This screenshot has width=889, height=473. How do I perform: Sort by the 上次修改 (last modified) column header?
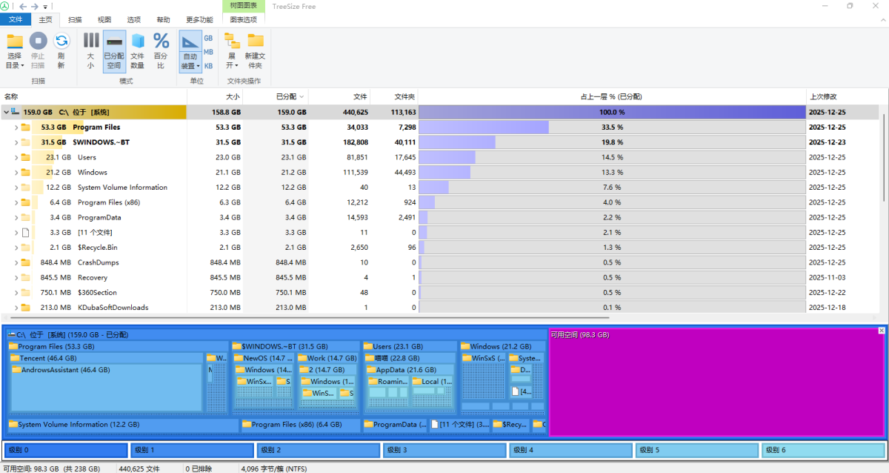tap(822, 96)
